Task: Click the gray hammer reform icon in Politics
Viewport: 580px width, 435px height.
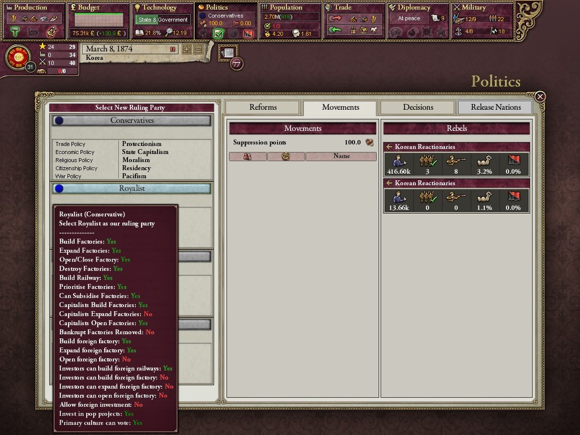Action: tap(204, 33)
